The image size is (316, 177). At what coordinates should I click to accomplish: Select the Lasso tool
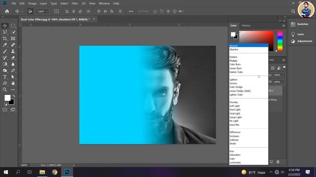tap(5, 32)
